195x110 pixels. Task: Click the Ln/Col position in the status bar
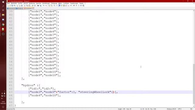pos(145,109)
